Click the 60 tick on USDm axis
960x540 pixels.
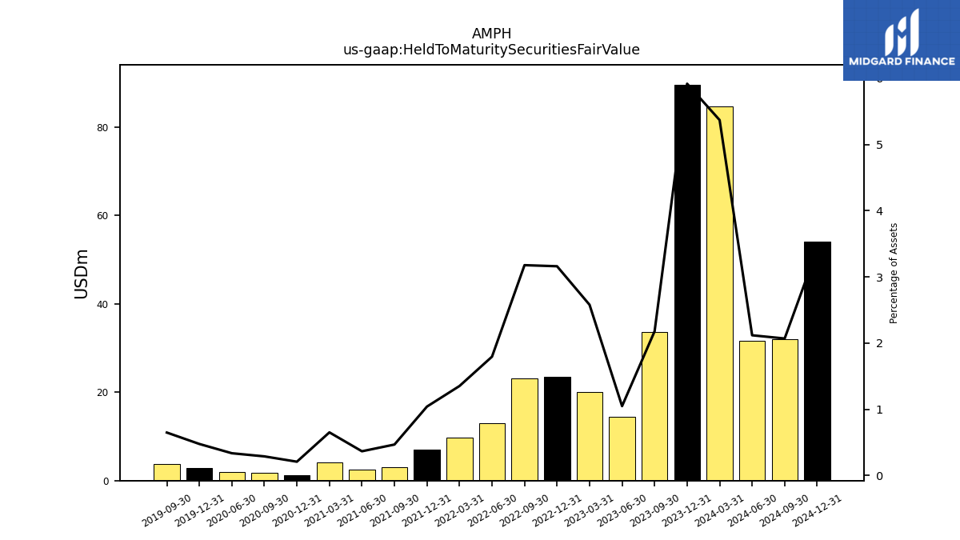click(102, 216)
